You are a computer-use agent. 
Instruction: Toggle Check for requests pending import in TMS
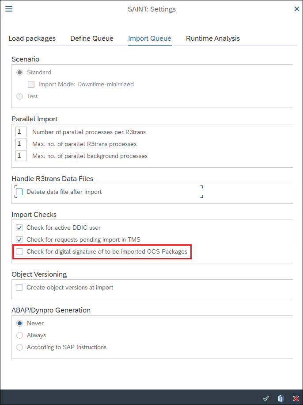click(x=19, y=240)
